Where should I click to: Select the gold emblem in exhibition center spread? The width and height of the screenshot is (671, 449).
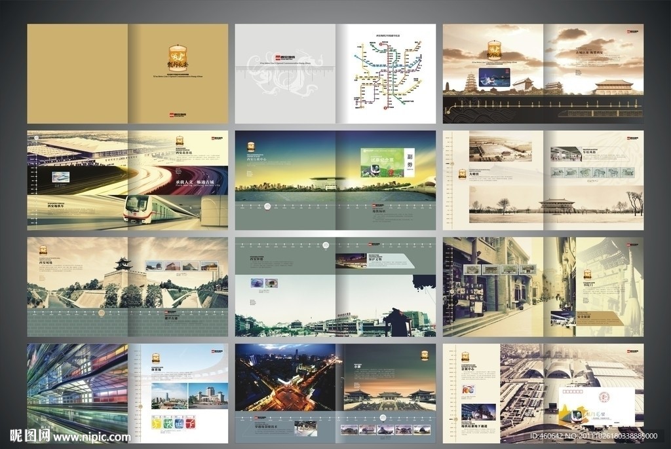(465, 357)
